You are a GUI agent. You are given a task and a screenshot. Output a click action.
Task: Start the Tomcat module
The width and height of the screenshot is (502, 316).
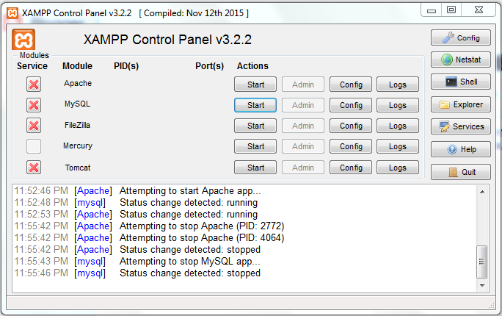click(x=255, y=168)
